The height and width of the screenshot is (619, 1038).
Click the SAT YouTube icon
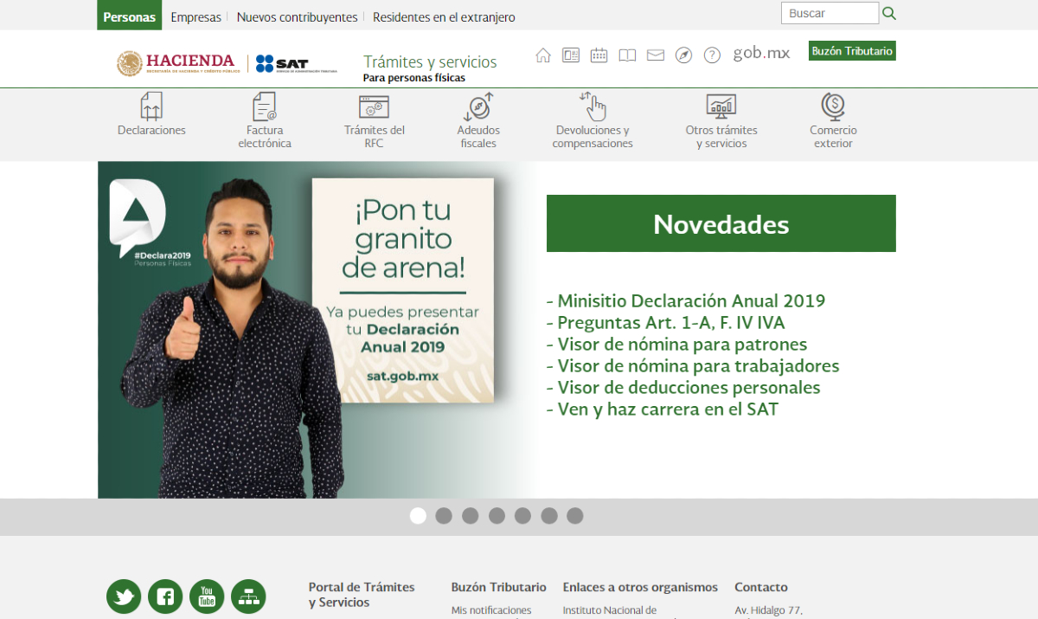point(207,596)
